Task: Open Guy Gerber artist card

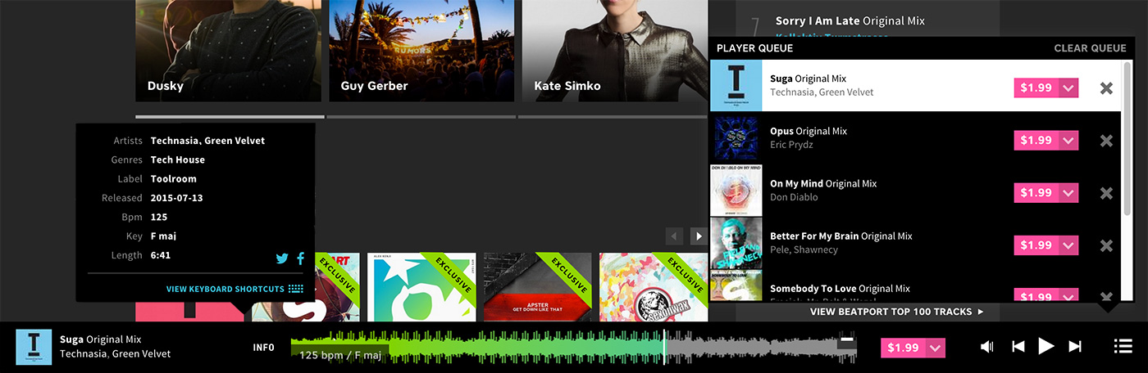Action: [421, 51]
